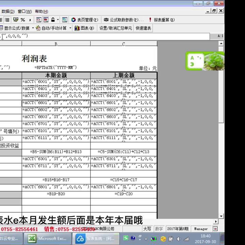Switch to 报表系统 taskbar window
The width and height of the screenshot is (245, 245).
(96, 239)
